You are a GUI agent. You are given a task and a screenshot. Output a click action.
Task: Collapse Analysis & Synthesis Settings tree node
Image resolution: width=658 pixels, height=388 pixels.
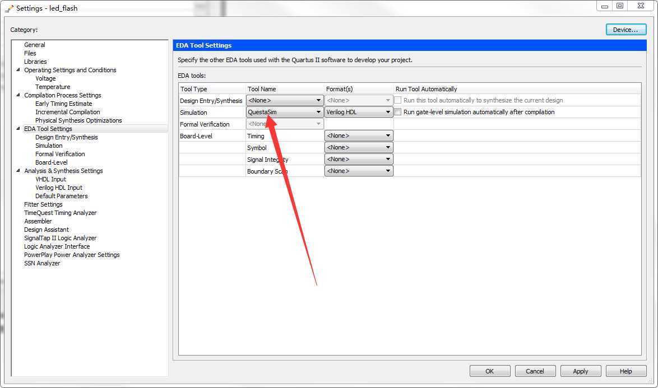point(18,171)
